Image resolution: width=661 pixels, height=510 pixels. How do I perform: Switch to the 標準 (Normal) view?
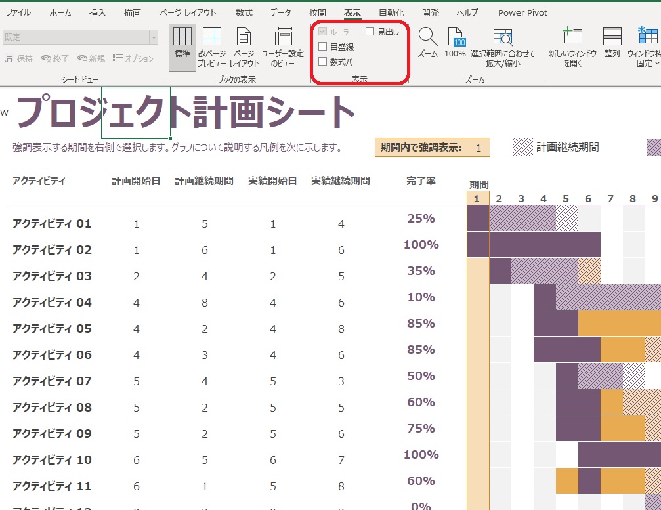[x=182, y=47]
